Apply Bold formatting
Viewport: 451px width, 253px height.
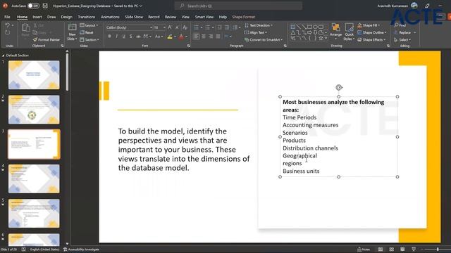tap(109, 37)
